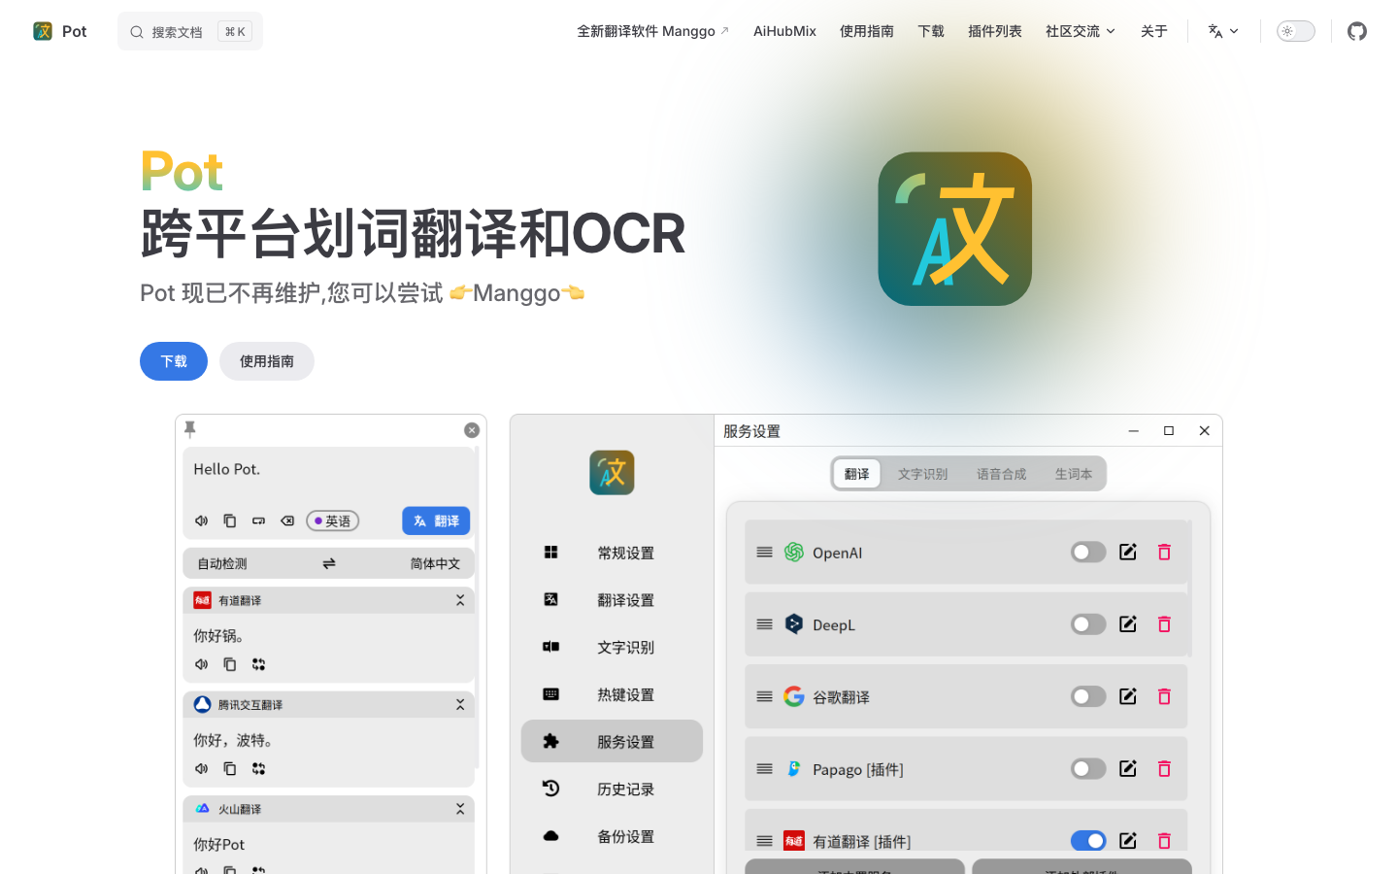This screenshot has height=874, width=1398.
Task: Delete the 谷歌翻译 service
Action: [x=1164, y=696]
